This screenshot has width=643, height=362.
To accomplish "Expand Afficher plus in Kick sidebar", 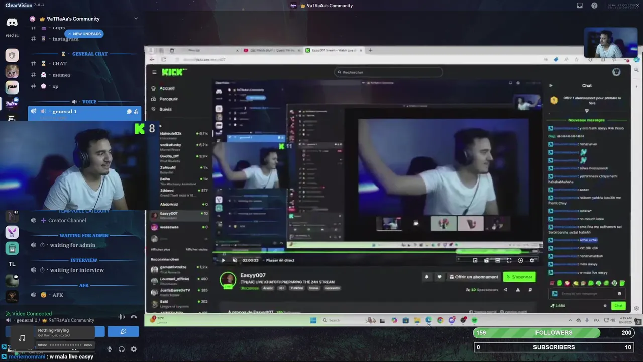I will pyautogui.click(x=160, y=249).
